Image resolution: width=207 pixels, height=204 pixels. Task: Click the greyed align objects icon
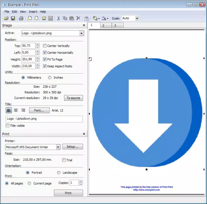[x=87, y=18]
